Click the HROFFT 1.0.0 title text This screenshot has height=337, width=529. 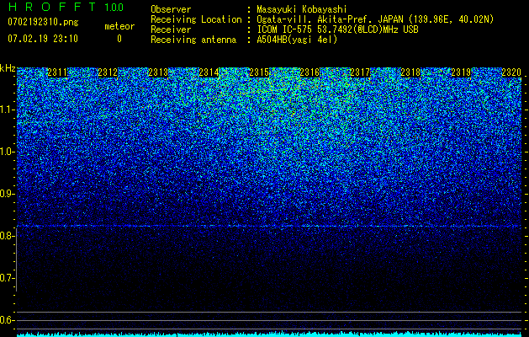[66, 7]
